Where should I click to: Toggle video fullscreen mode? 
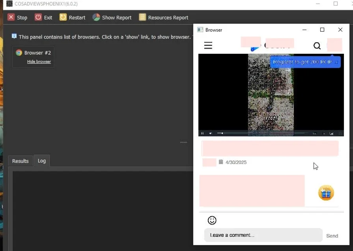(x=340, y=133)
